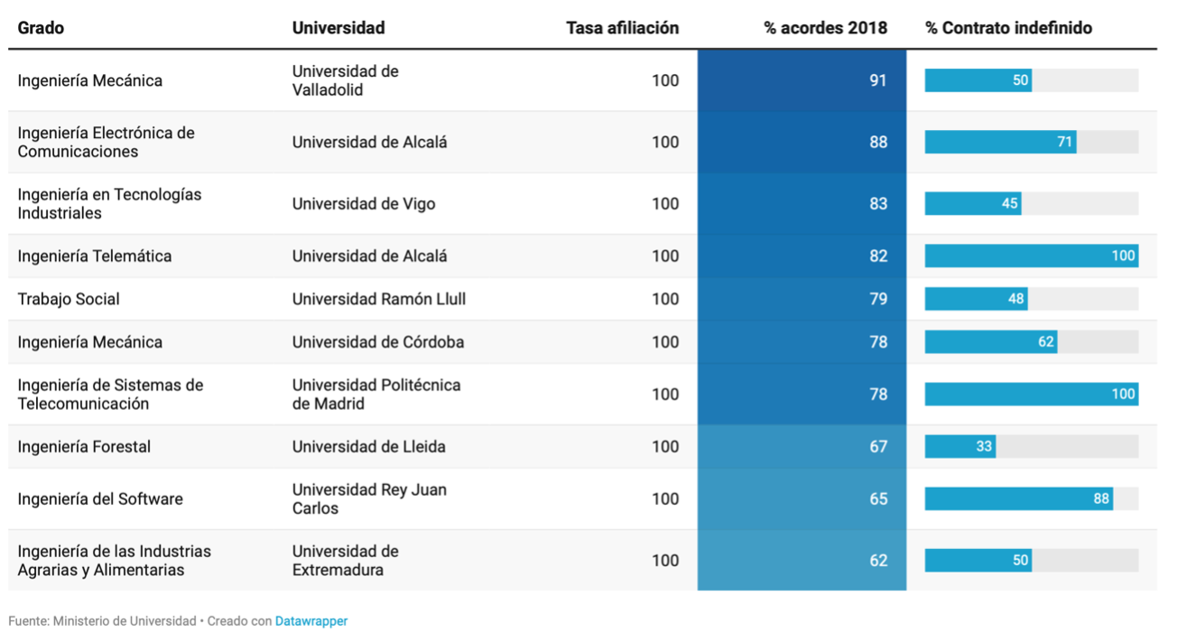1177x642 pixels.
Task: Click the % acordes 2018 column header
Action: click(x=825, y=28)
